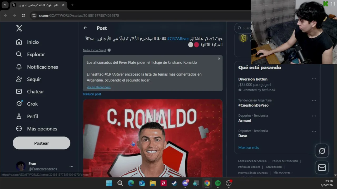Switch to Chrome on the taskbar
Viewport: 337px width, 189px height.
click(207, 183)
